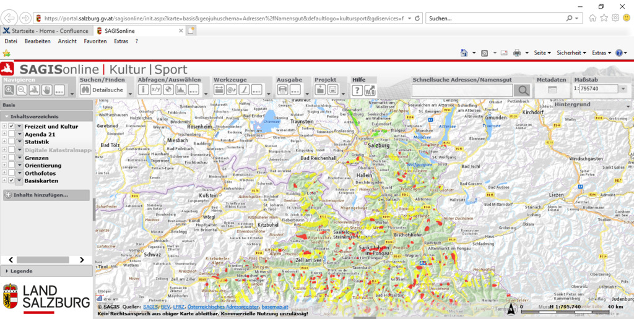Check the Digitale Katastralmappe layer box

11,150
